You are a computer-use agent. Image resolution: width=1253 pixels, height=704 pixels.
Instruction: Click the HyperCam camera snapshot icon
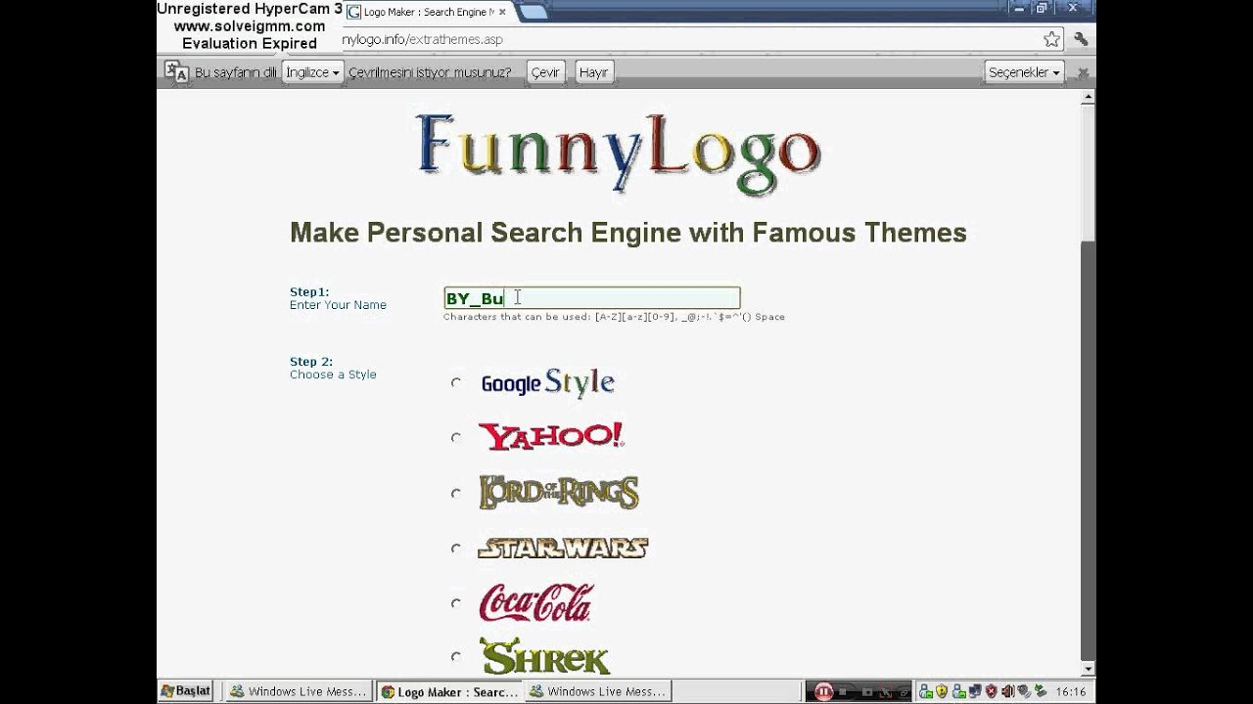(866, 691)
